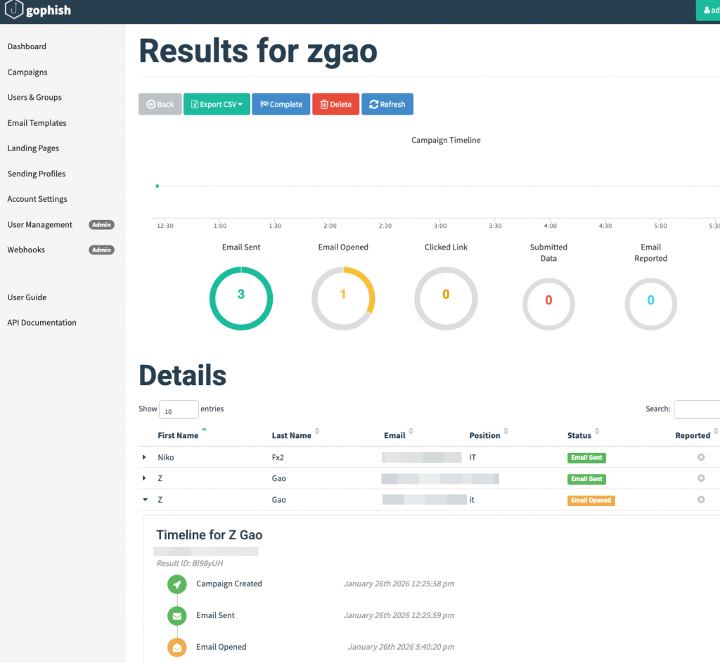Click the envelope Email Sent timeline icon
This screenshot has width=720, height=663.
[x=177, y=616]
